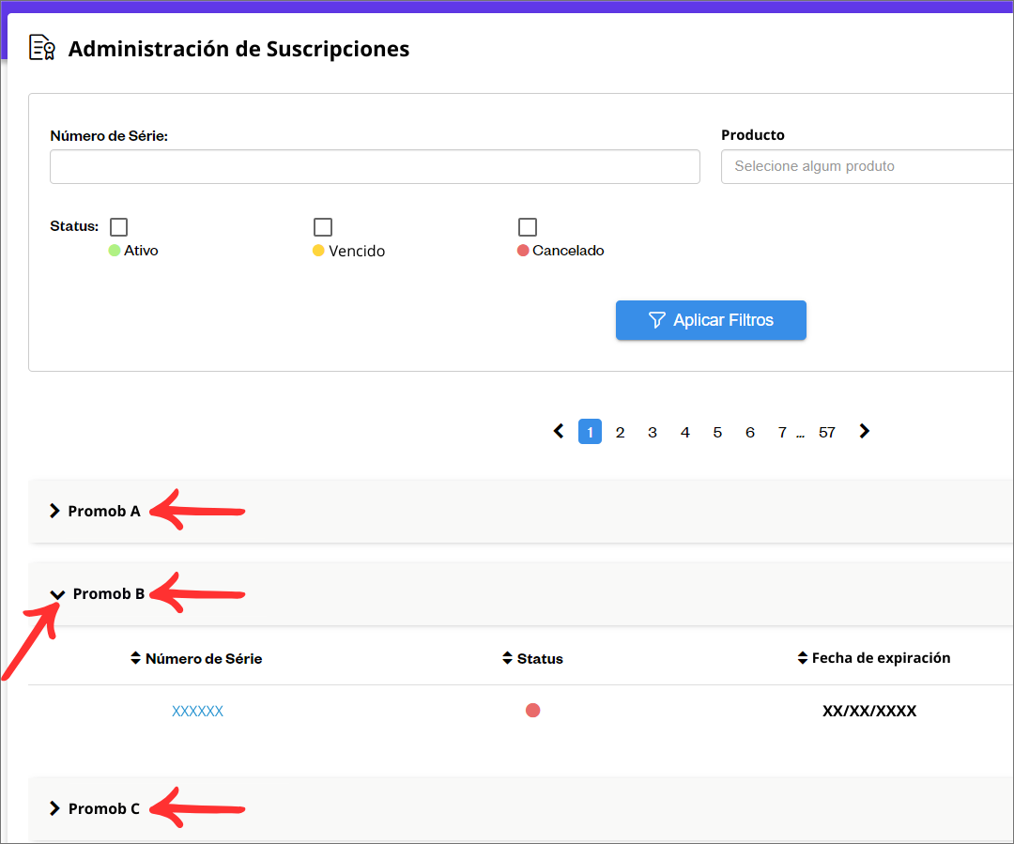Click the yellow Vencido legend dot

tap(318, 251)
